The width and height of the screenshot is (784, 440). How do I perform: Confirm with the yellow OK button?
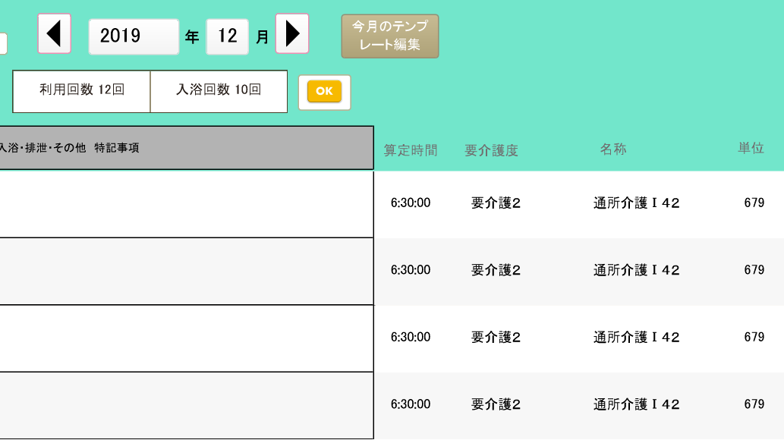click(325, 92)
